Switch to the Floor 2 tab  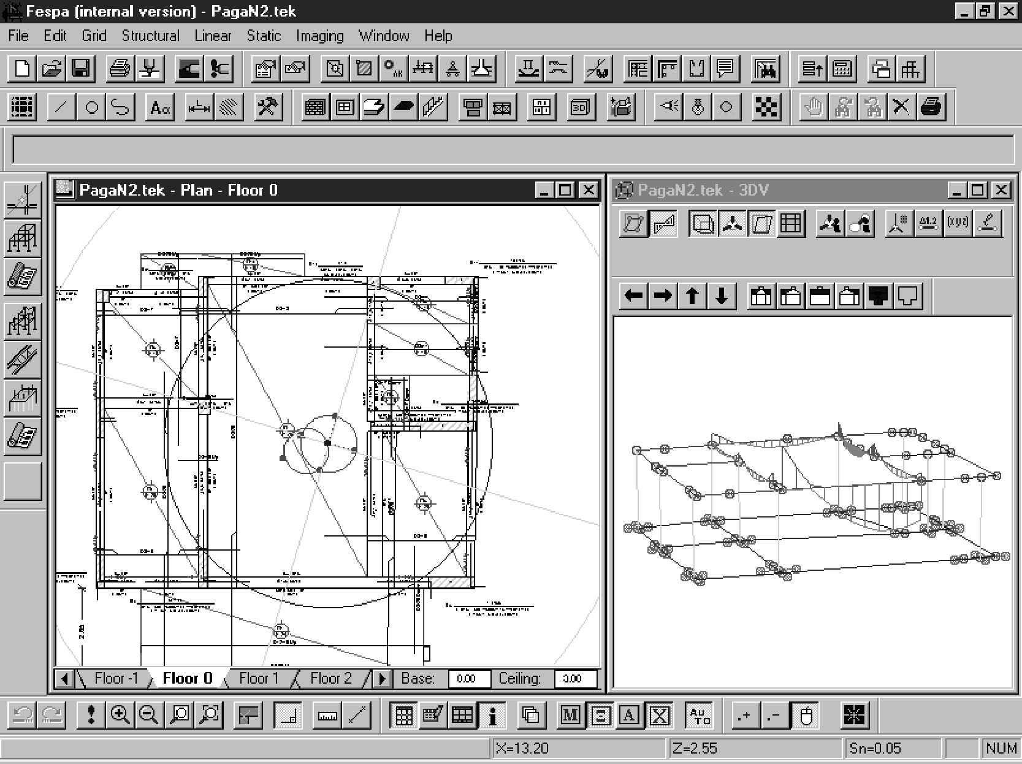[331, 678]
